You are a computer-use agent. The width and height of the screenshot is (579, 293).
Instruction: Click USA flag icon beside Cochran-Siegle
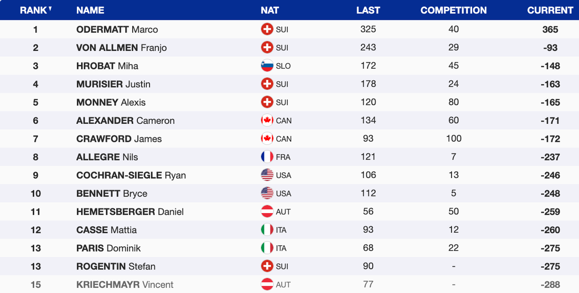click(267, 175)
